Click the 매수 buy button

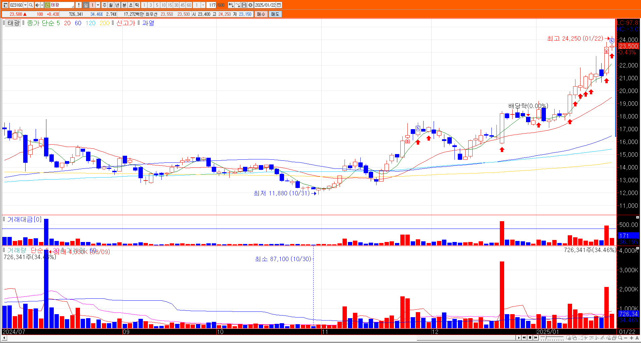[x=261, y=14]
